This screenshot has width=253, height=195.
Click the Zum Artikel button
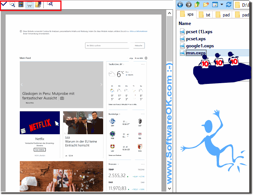(40, 150)
